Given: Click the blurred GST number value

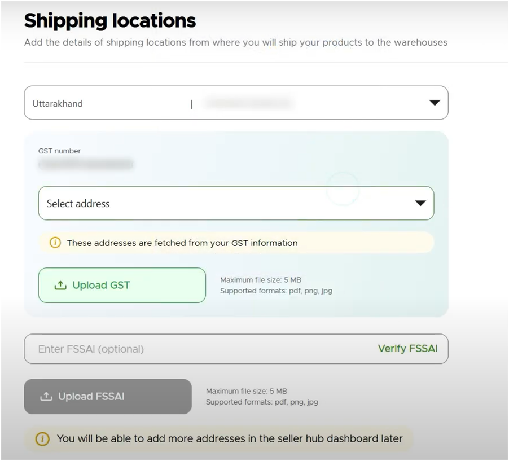Looking at the screenshot, I should [86, 164].
